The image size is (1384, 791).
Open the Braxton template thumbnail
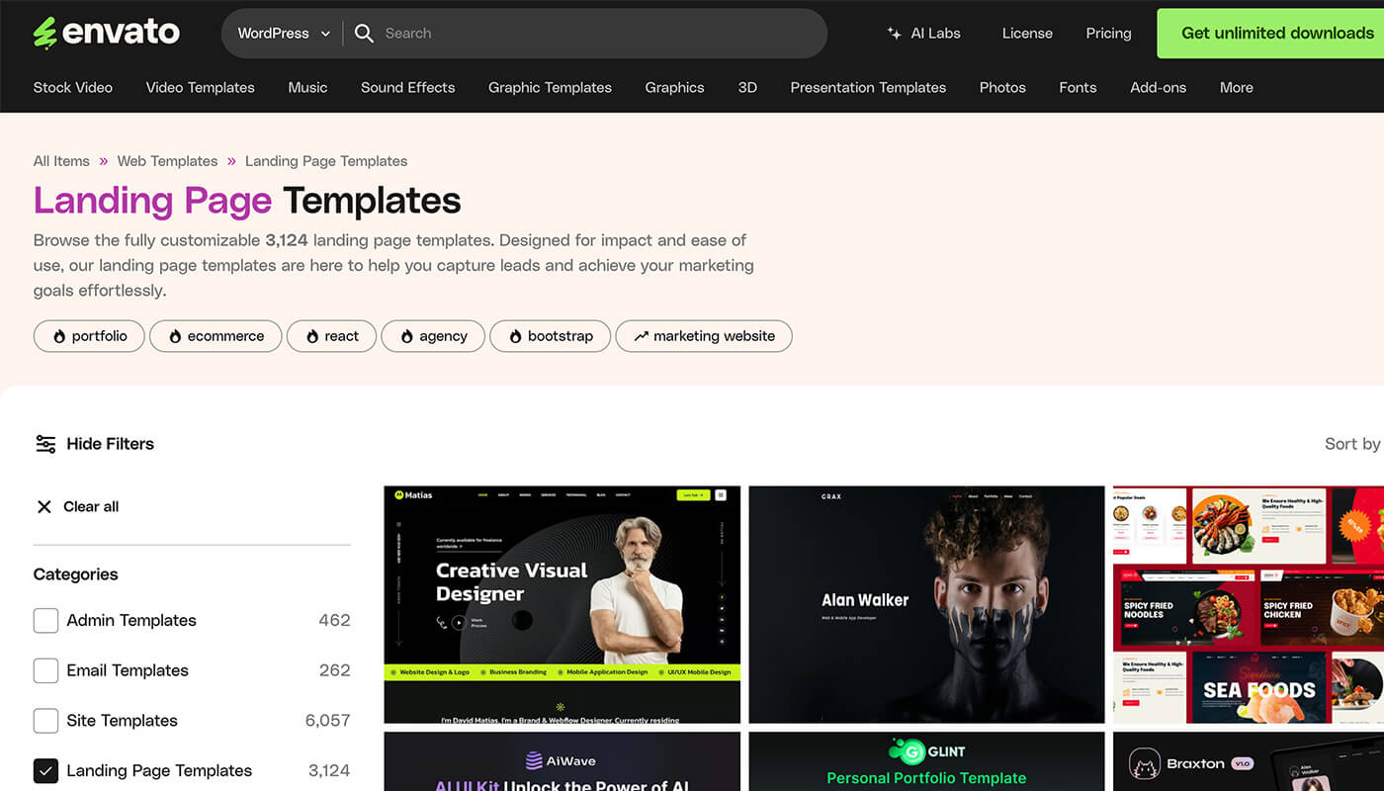click(1249, 761)
